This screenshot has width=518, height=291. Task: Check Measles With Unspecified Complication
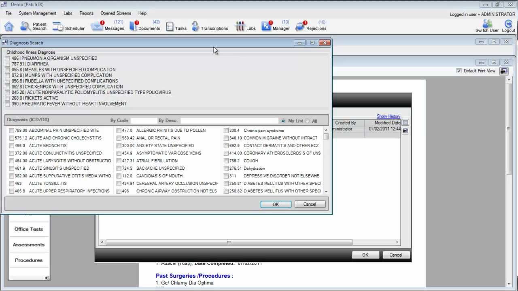pos(8,70)
